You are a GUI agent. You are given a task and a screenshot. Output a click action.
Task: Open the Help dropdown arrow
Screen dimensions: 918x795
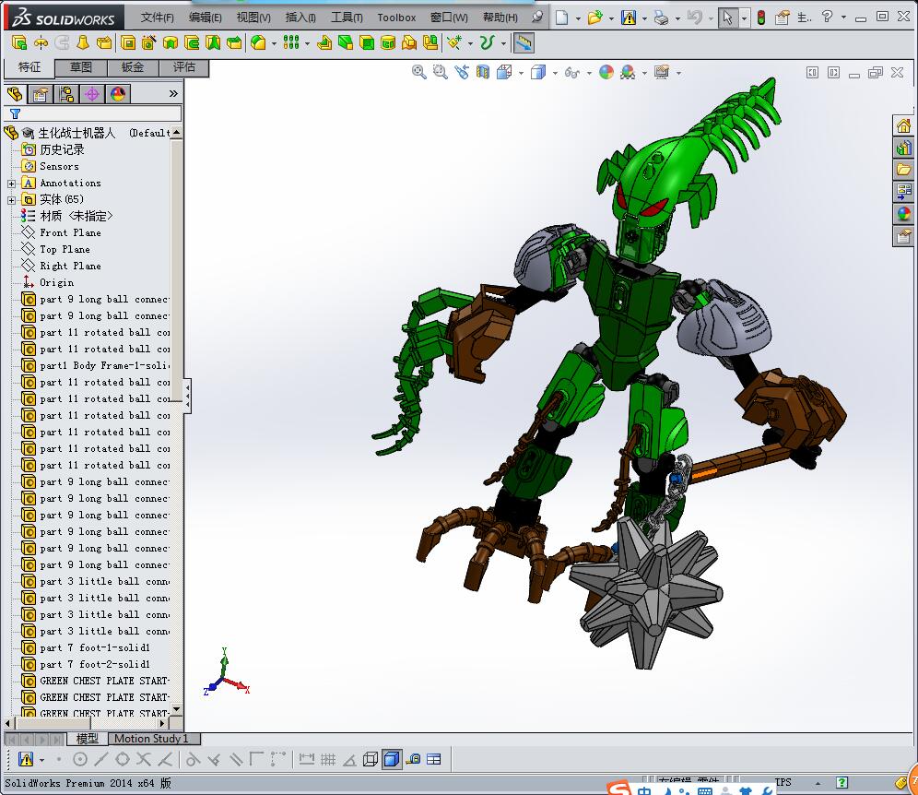click(843, 17)
